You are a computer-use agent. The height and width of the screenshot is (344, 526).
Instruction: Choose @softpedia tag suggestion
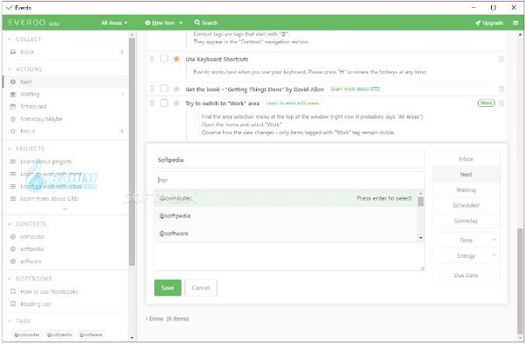click(x=286, y=216)
